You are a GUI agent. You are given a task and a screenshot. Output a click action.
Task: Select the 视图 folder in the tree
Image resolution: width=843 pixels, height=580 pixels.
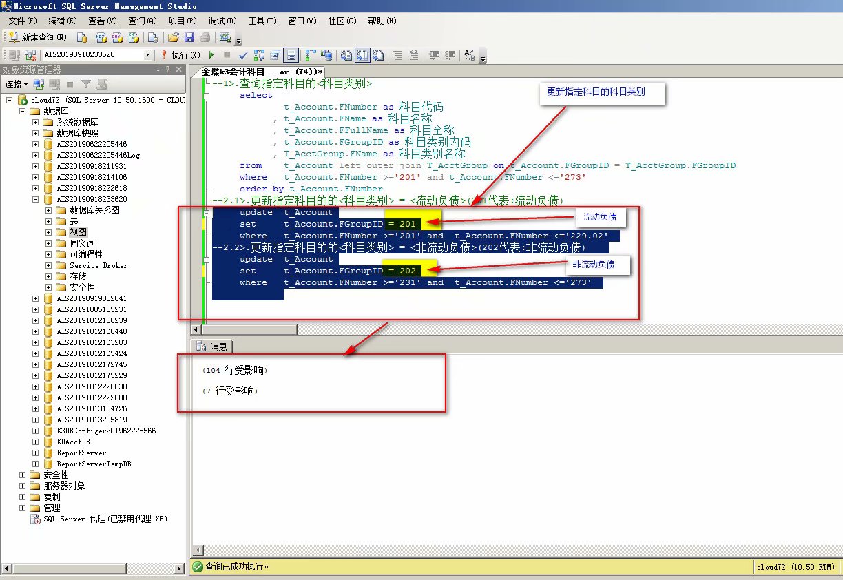(x=78, y=232)
